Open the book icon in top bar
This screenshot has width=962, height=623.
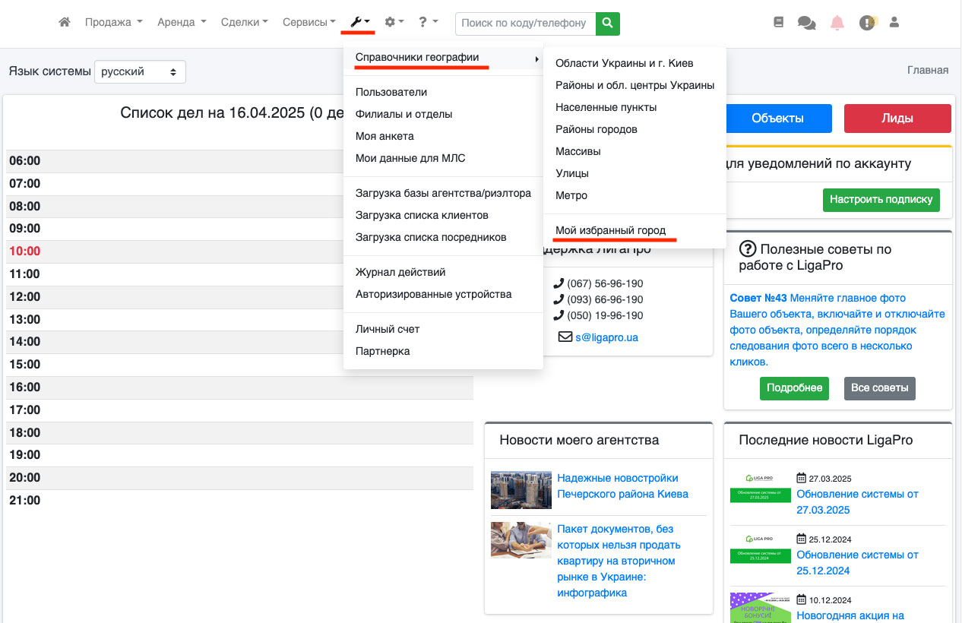tap(778, 23)
